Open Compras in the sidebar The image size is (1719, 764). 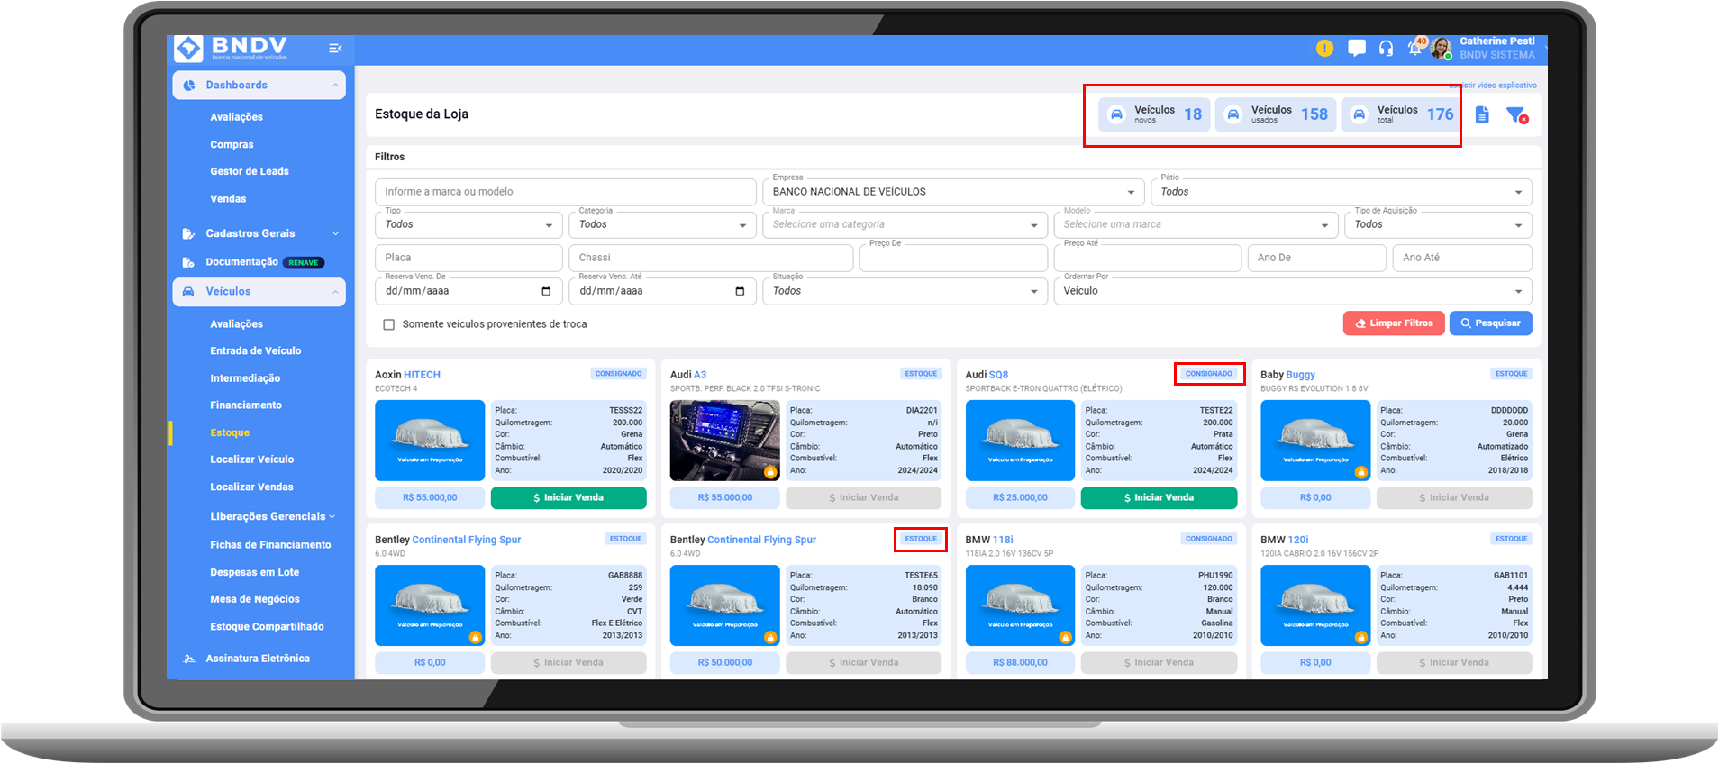click(x=232, y=145)
